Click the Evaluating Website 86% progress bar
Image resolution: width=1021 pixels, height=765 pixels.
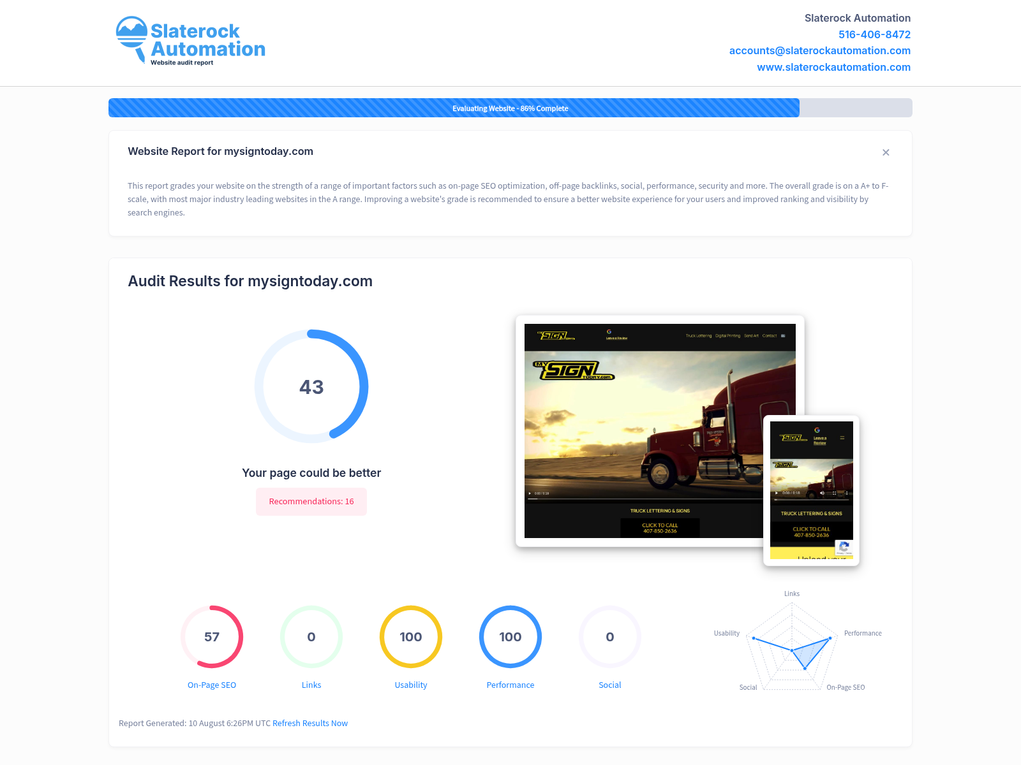[511, 108]
